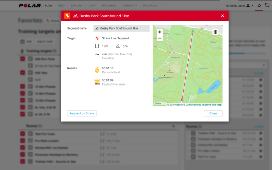This screenshot has height=170, width=272.
Task: Toggle favorite checkbox for Pyrenees Hendaye to Montory
Action: [x=22, y=155]
